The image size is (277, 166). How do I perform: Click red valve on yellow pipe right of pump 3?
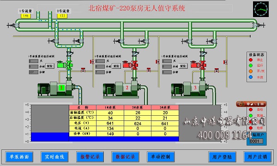click(x=225, y=62)
